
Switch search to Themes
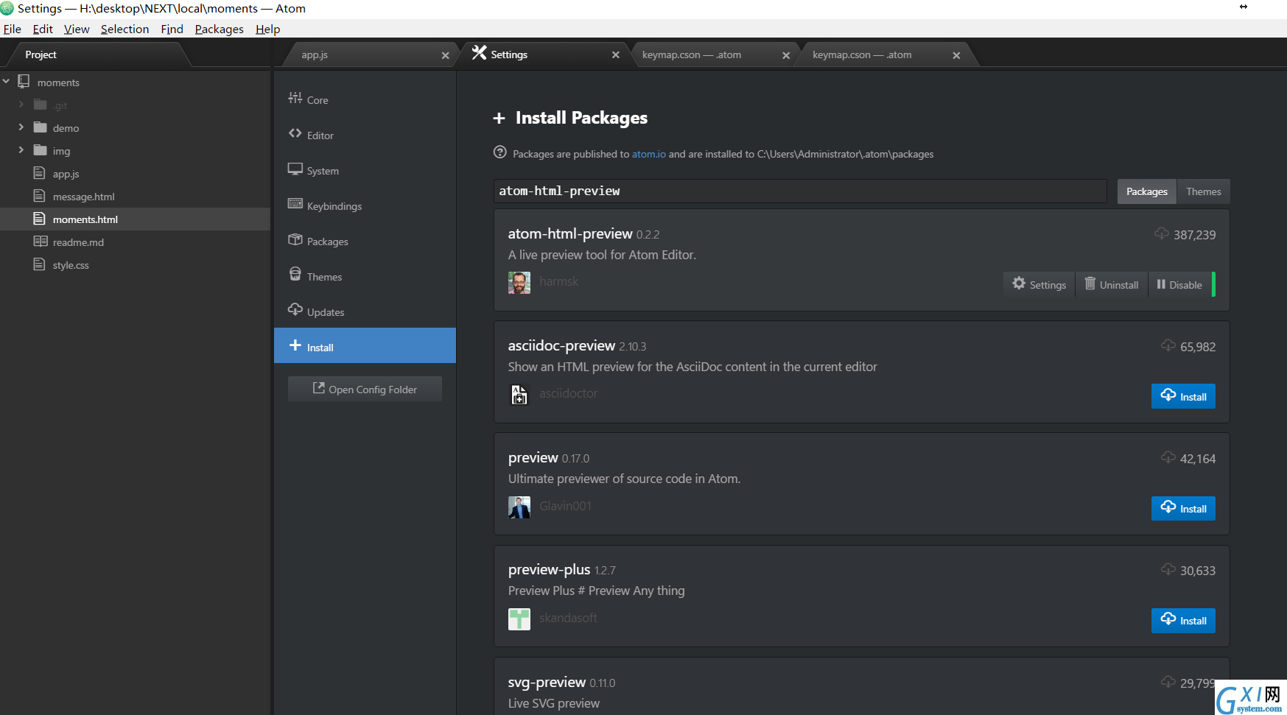tap(1203, 191)
